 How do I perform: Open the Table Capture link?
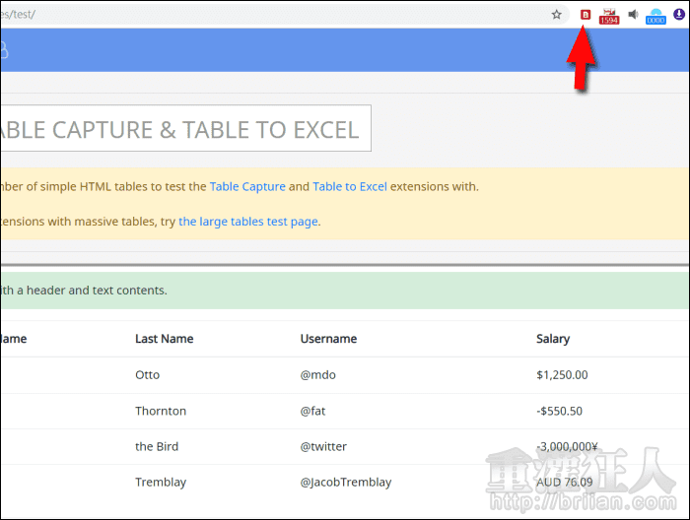tap(247, 186)
